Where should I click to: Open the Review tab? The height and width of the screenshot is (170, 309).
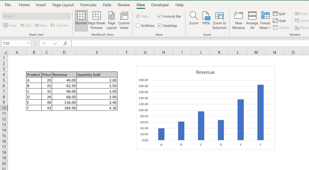pyautogui.click(x=124, y=5)
